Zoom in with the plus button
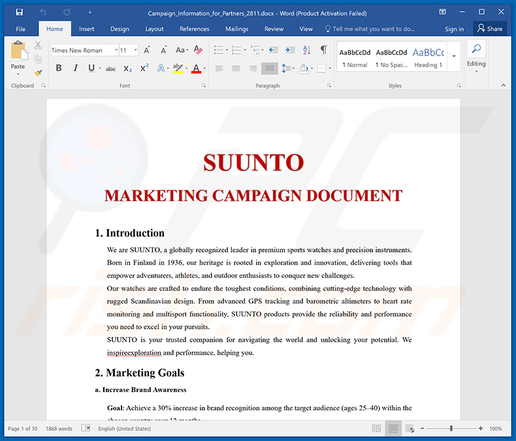 coord(481,428)
